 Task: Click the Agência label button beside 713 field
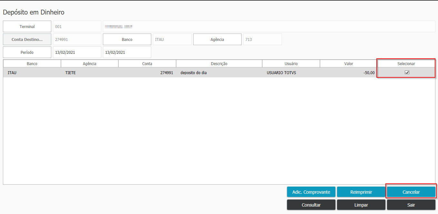(x=217, y=39)
